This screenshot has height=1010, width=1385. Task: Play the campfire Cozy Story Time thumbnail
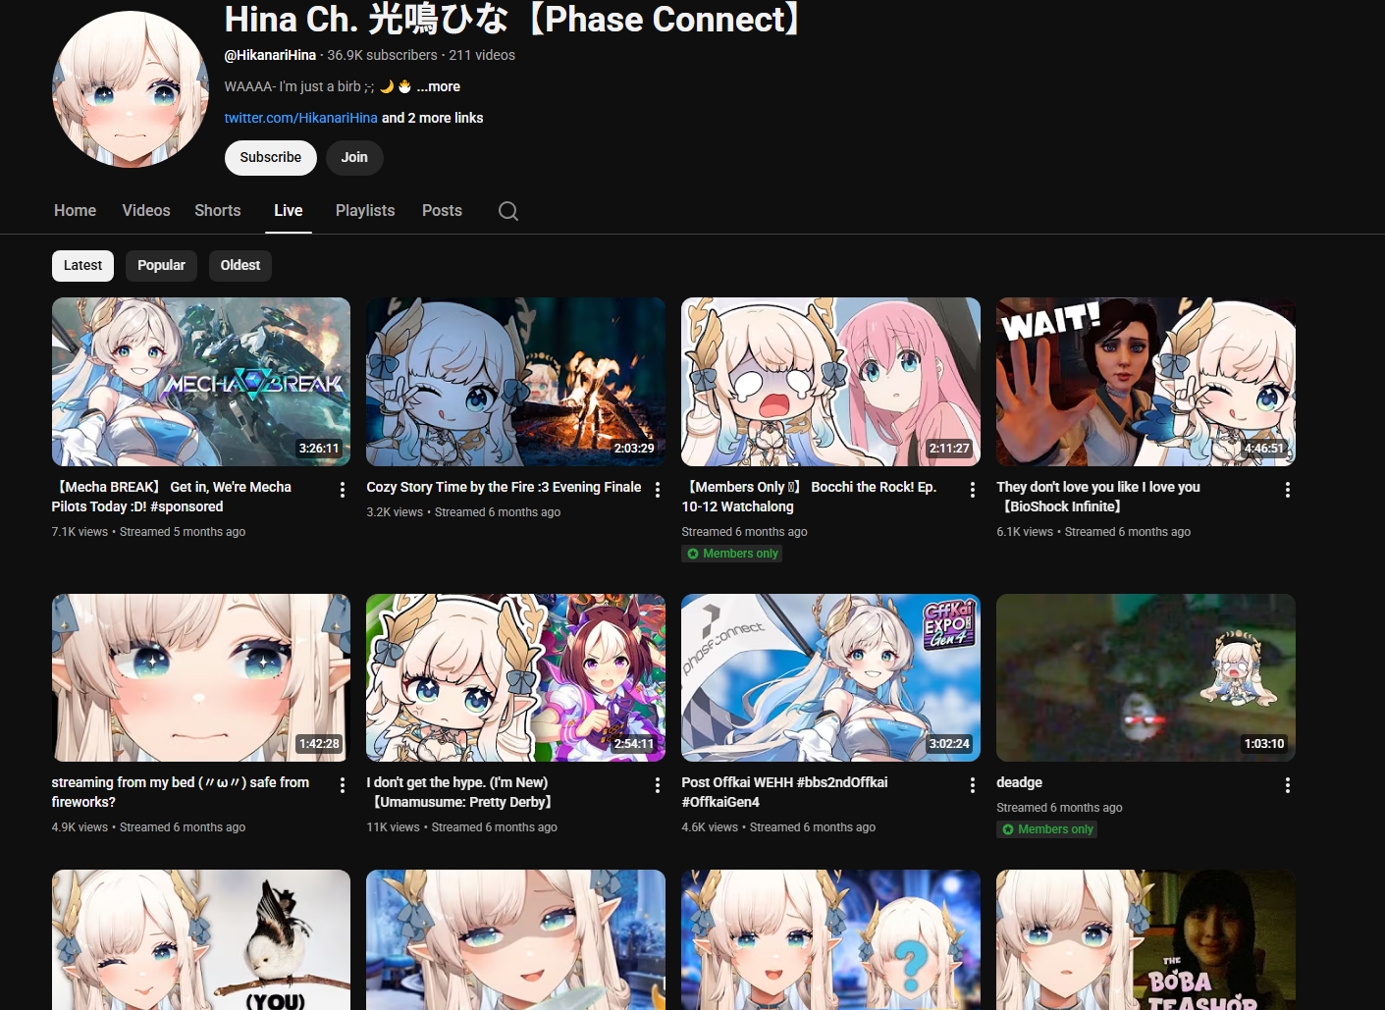coord(515,382)
